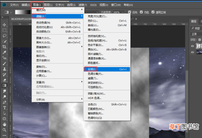Select the Path Selection tool
The height and width of the screenshot is (138, 202).
(4, 113)
